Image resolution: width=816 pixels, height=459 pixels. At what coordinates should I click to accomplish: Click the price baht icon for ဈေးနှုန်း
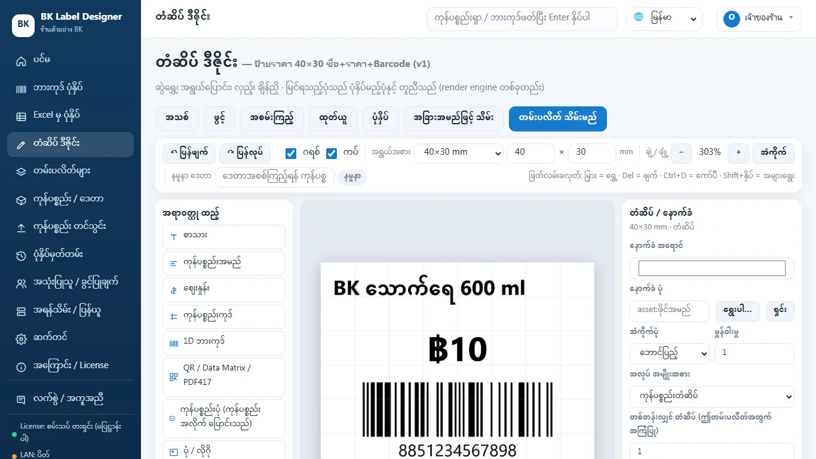click(174, 290)
